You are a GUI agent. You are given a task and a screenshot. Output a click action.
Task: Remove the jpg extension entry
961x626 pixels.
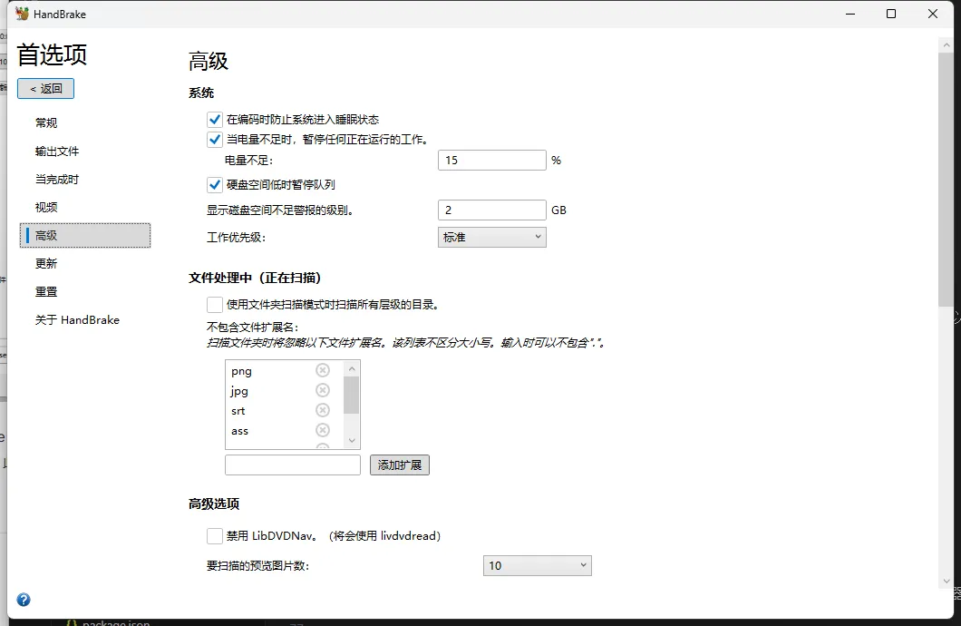tap(323, 390)
